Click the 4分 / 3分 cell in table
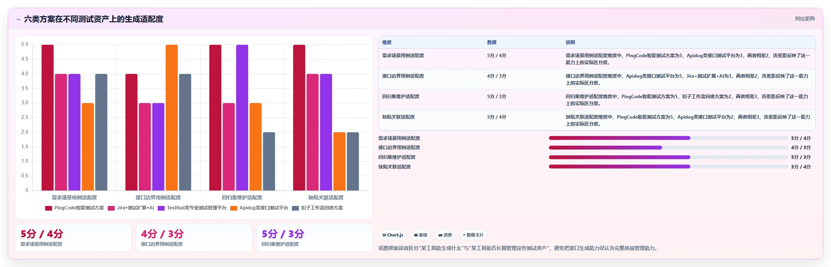The height and width of the screenshot is (267, 831). tap(497, 76)
